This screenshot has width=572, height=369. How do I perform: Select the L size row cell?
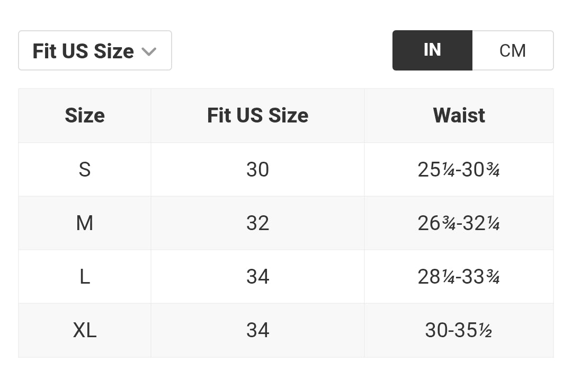click(x=85, y=277)
